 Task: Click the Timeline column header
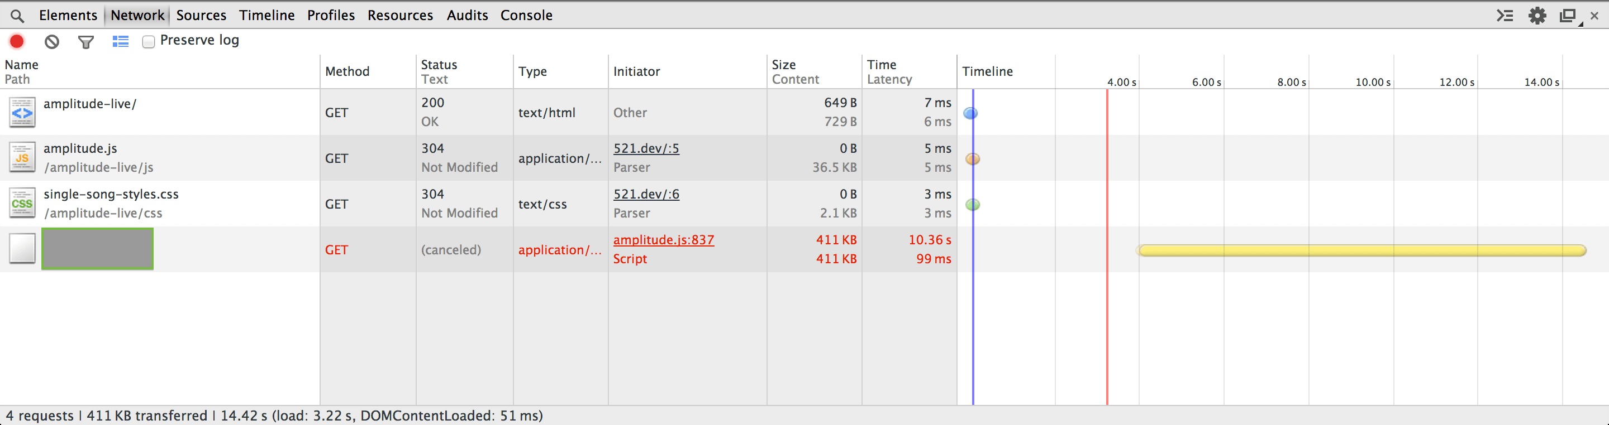click(988, 71)
